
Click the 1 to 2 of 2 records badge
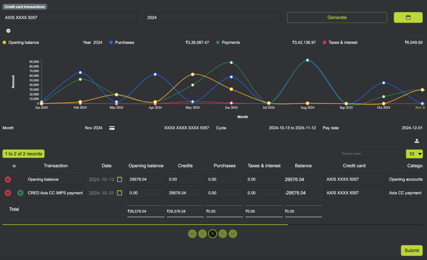23,154
